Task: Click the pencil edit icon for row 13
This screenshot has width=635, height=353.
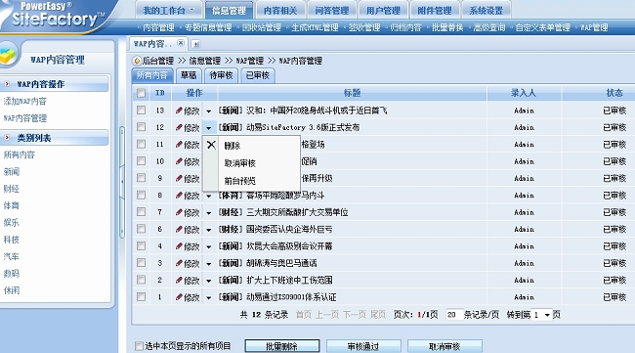Action: click(x=179, y=110)
